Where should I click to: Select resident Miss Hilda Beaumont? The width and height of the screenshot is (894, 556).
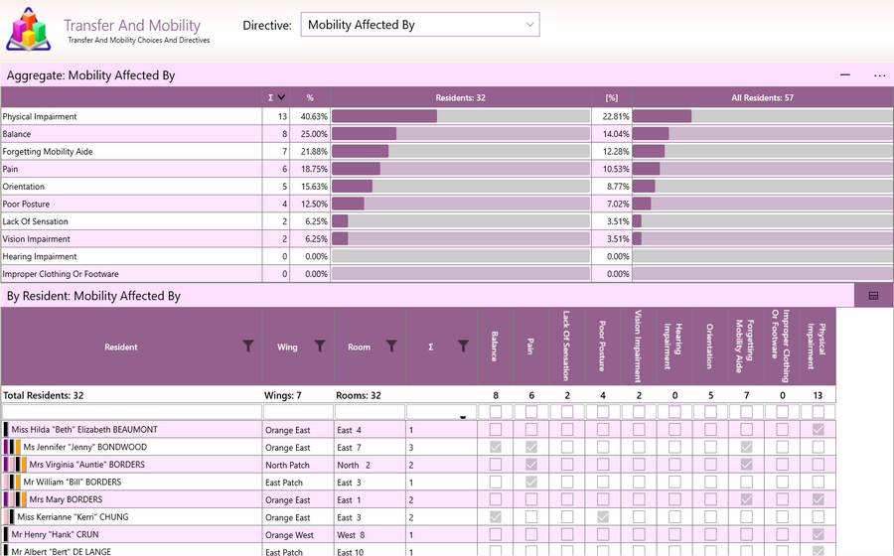pos(84,430)
